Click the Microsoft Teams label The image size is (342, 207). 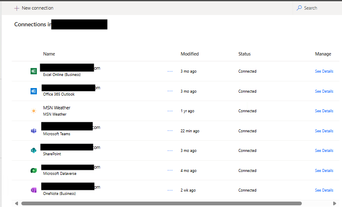57,134
